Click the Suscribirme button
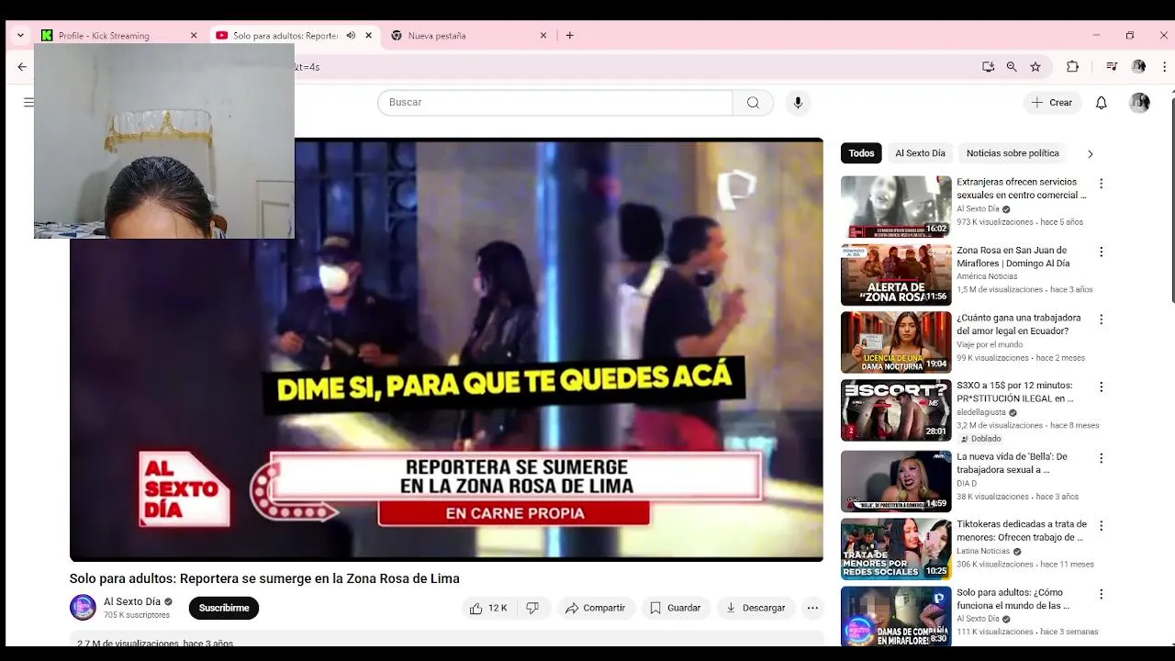Image resolution: width=1175 pixels, height=661 pixels. (224, 608)
